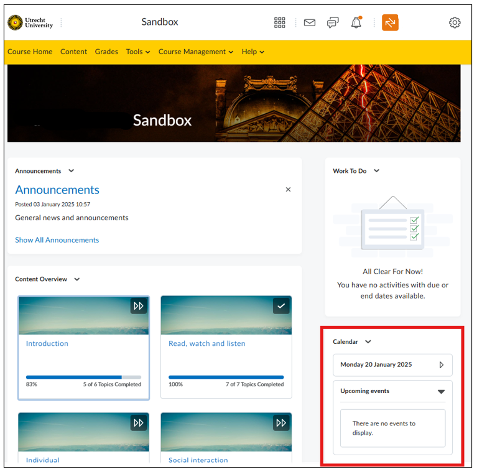Expand the Tools menu
Viewport: 477px width, 472px height.
point(138,52)
